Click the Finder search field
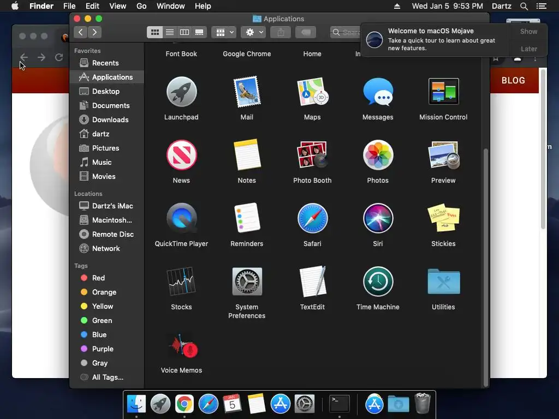The height and width of the screenshot is (419, 559). point(345,32)
